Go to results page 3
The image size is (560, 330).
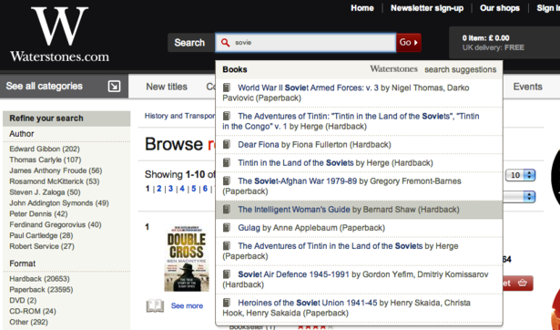pos(170,189)
